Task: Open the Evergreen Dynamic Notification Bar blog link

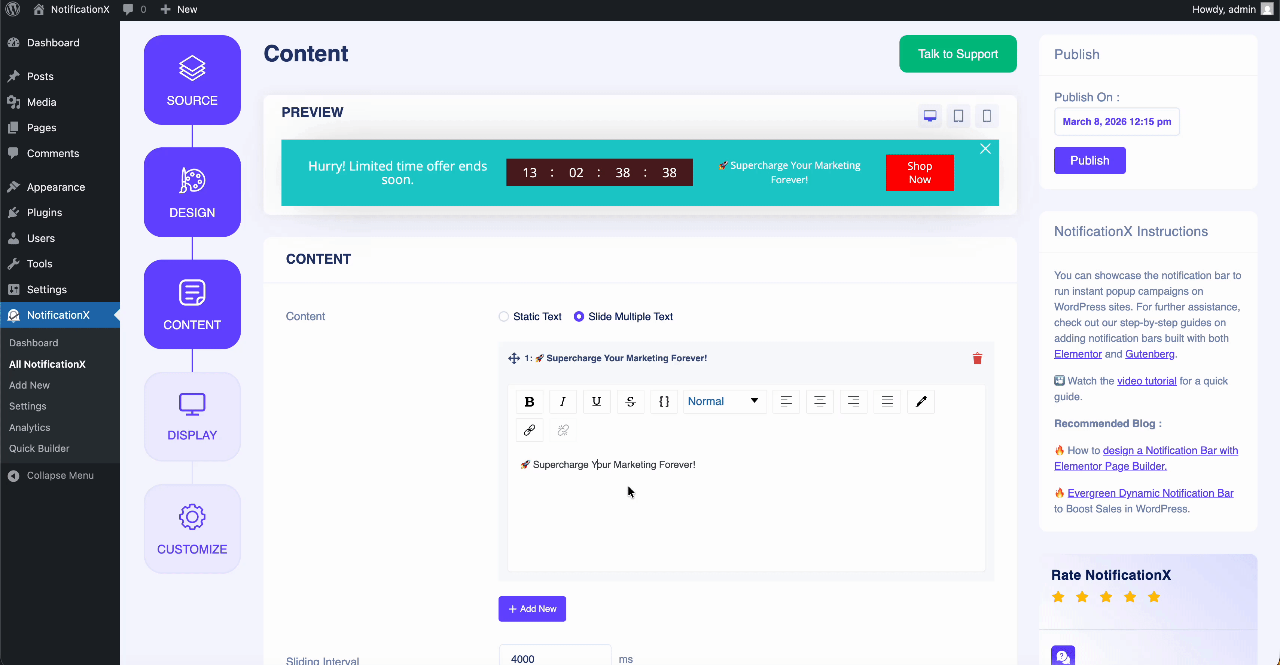Action: (x=1150, y=493)
